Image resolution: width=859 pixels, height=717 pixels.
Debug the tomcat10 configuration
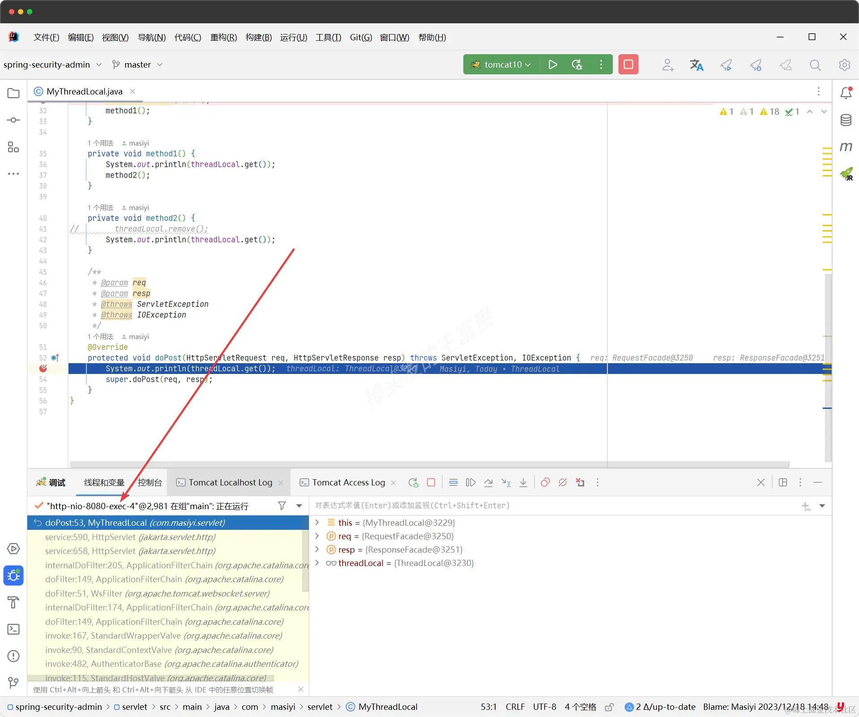point(577,64)
